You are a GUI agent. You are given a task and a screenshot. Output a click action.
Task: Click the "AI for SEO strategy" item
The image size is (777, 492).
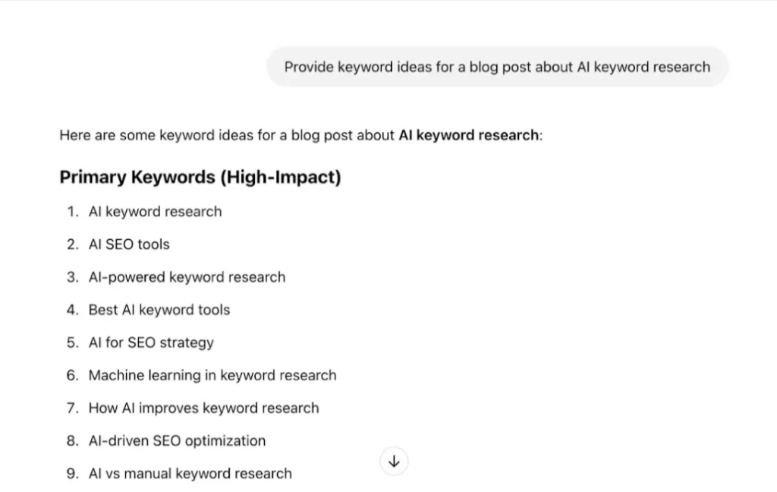click(151, 342)
